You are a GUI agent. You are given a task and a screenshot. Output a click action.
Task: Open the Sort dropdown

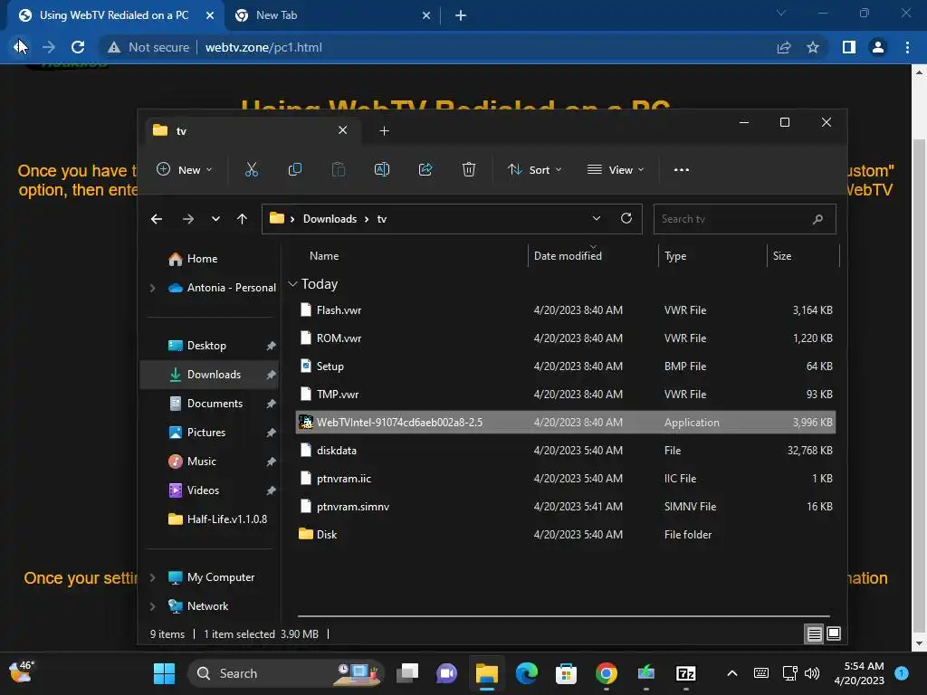point(534,169)
